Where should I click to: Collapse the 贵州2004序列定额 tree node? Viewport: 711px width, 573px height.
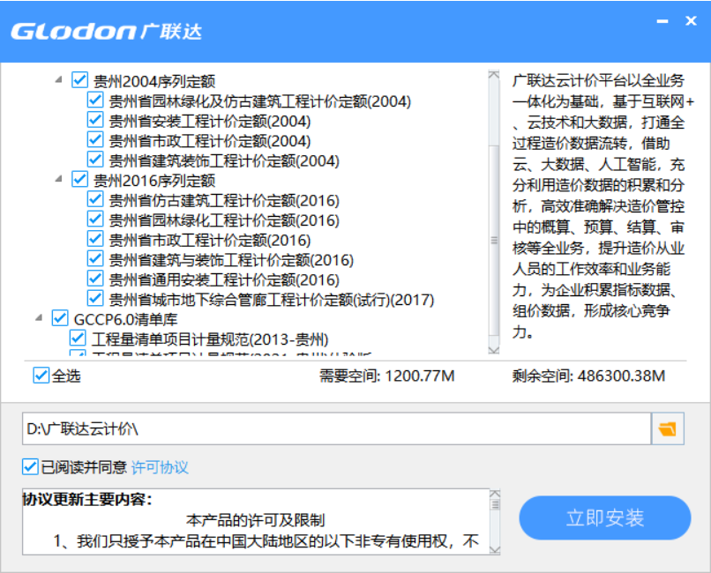coord(58,80)
